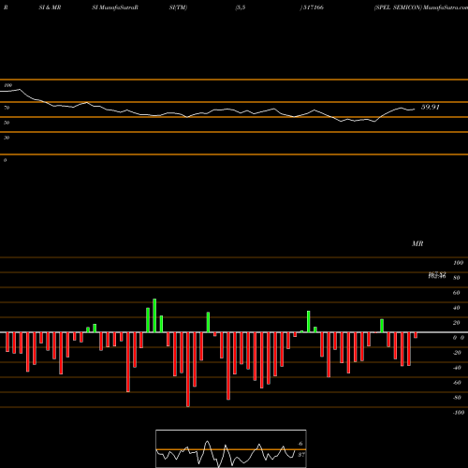Click the RSI axis label 30
The height and width of the screenshot is (468, 468).
click(x=7, y=138)
